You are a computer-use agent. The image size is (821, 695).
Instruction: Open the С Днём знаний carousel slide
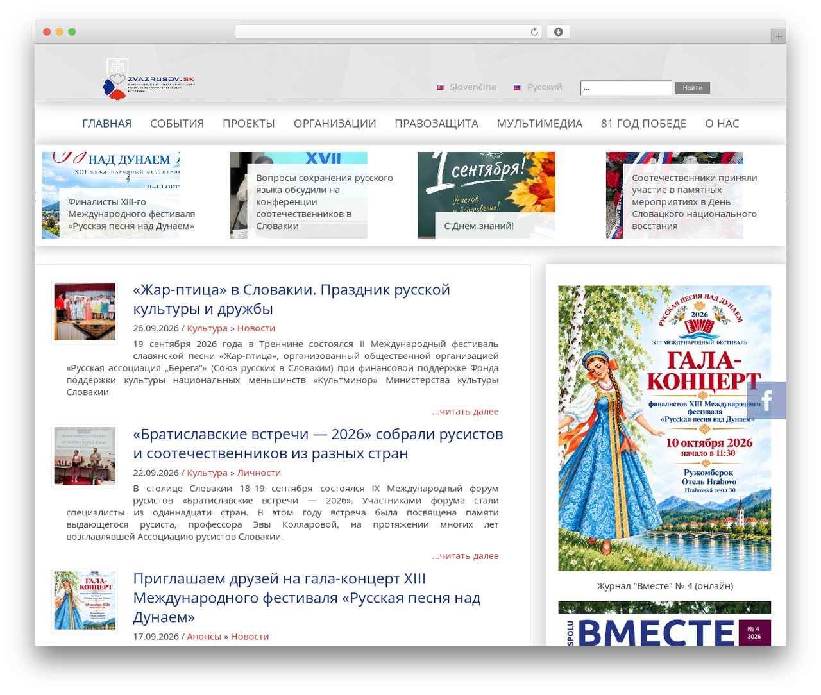(x=487, y=195)
